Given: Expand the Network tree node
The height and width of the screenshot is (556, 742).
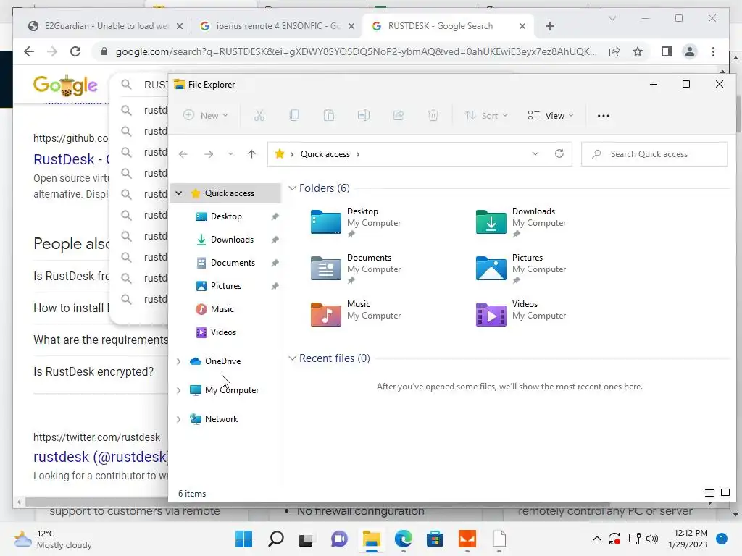Looking at the screenshot, I should coord(179,419).
